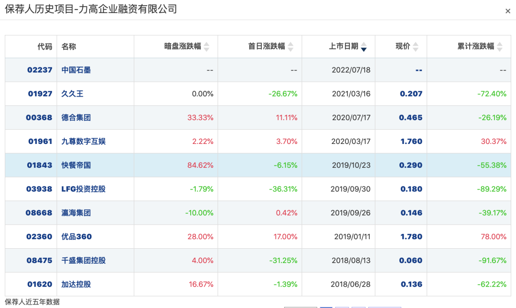
Task: Click the 代码 column header
Action: point(44,46)
